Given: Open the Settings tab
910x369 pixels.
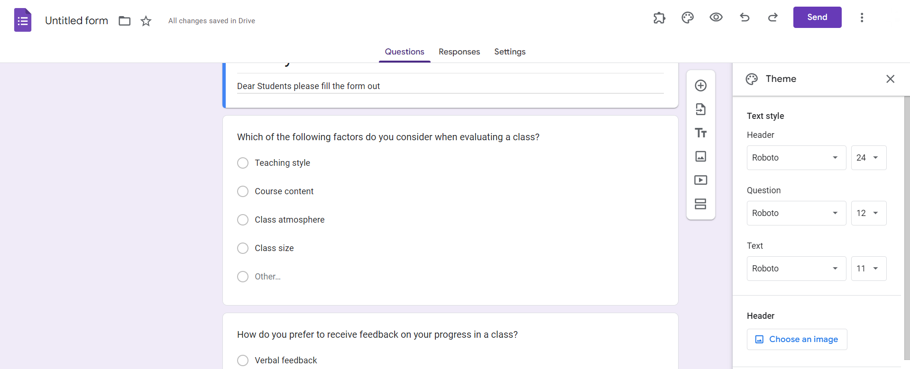Looking at the screenshot, I should click(x=510, y=52).
